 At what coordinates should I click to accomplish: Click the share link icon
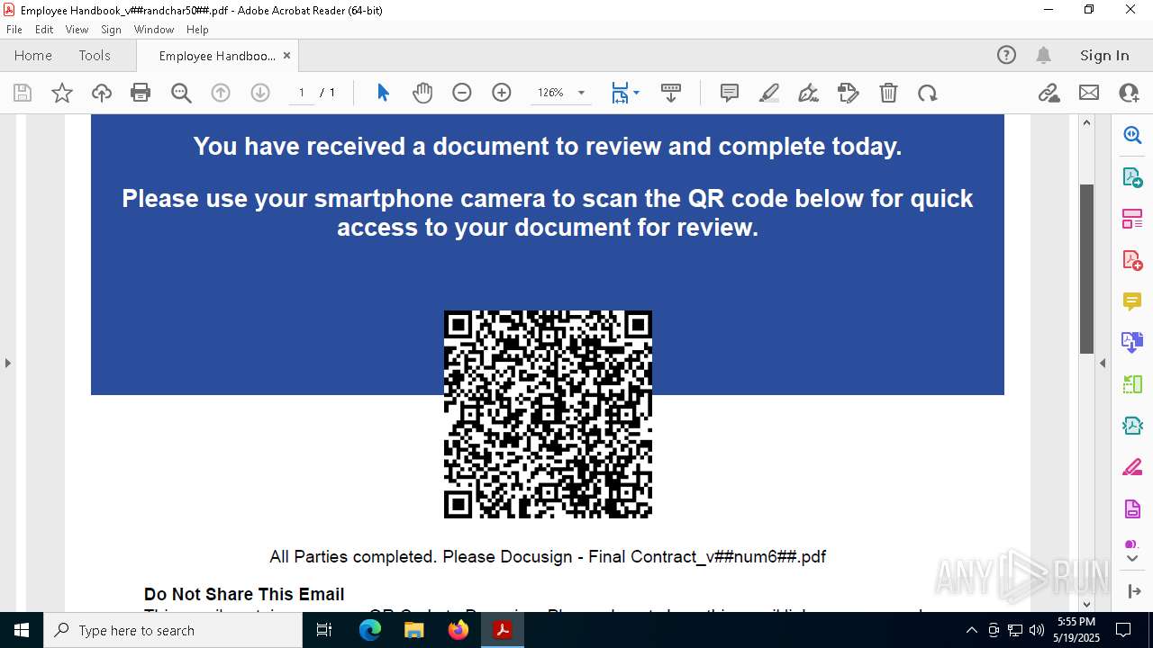coord(1049,93)
